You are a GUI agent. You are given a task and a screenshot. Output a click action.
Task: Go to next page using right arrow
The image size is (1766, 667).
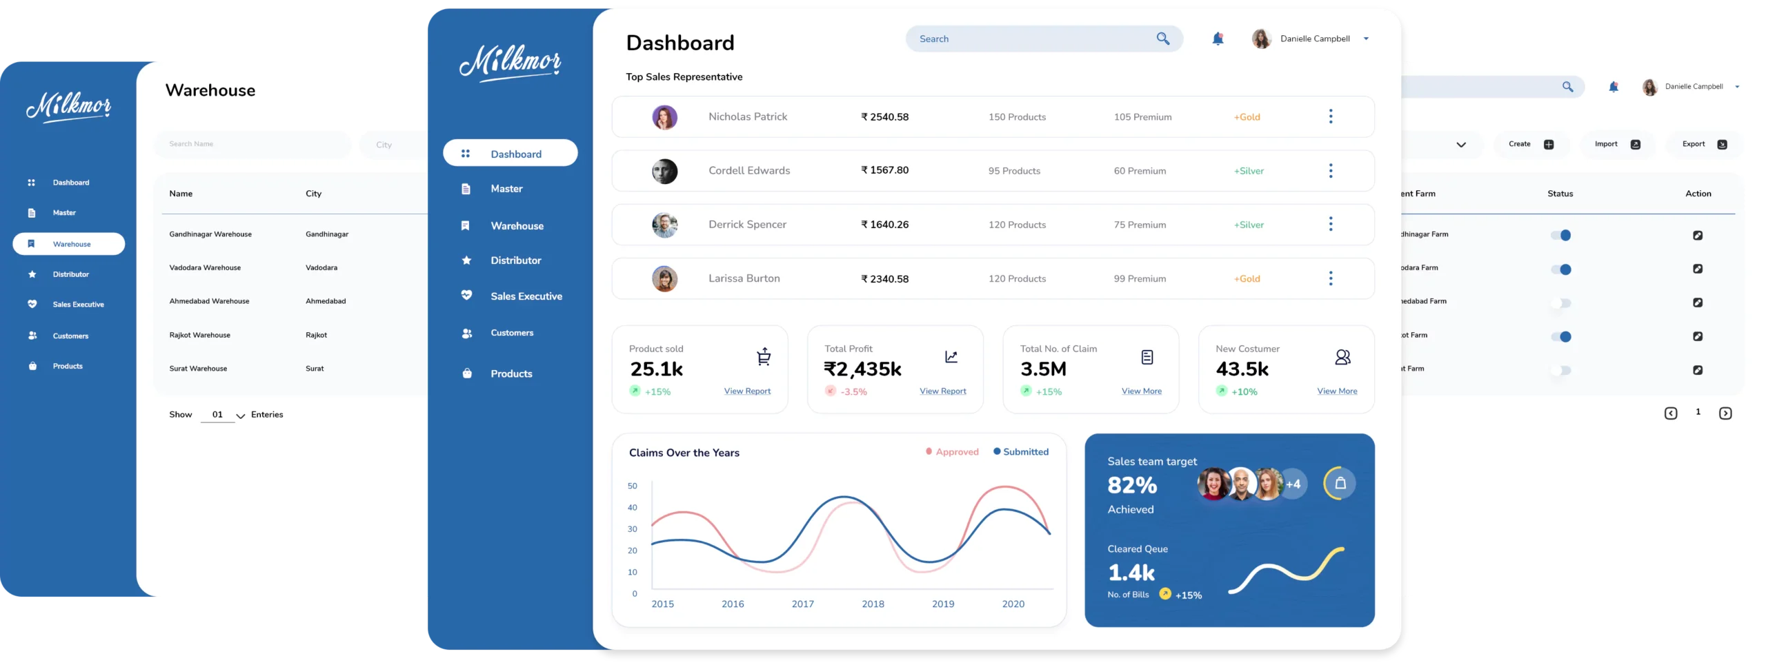tap(1725, 413)
